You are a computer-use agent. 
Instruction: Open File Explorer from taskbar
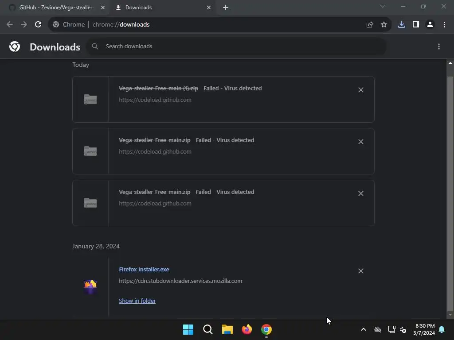pos(227,329)
